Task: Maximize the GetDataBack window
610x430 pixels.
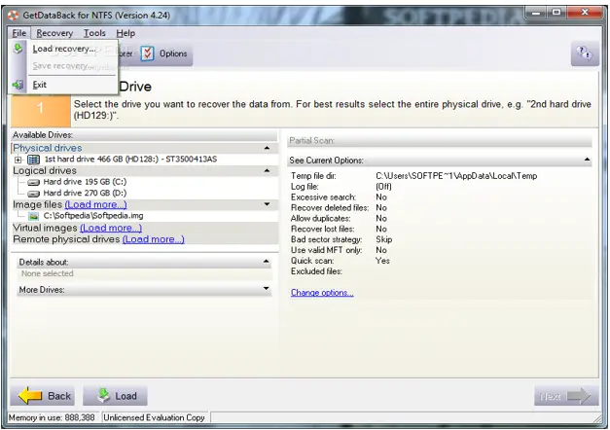Action: click(x=556, y=13)
